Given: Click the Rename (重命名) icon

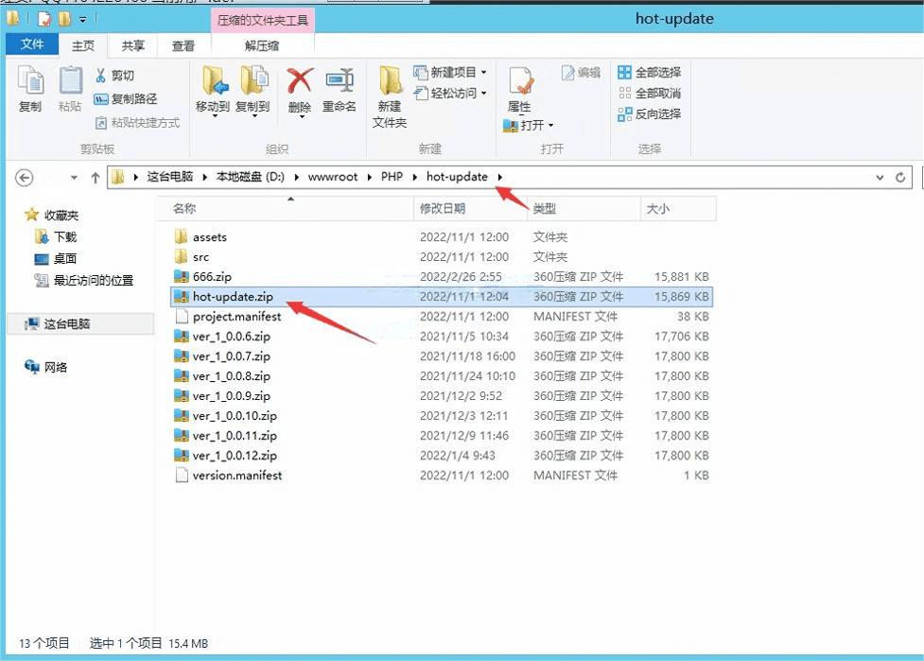Looking at the screenshot, I should click(340, 80).
